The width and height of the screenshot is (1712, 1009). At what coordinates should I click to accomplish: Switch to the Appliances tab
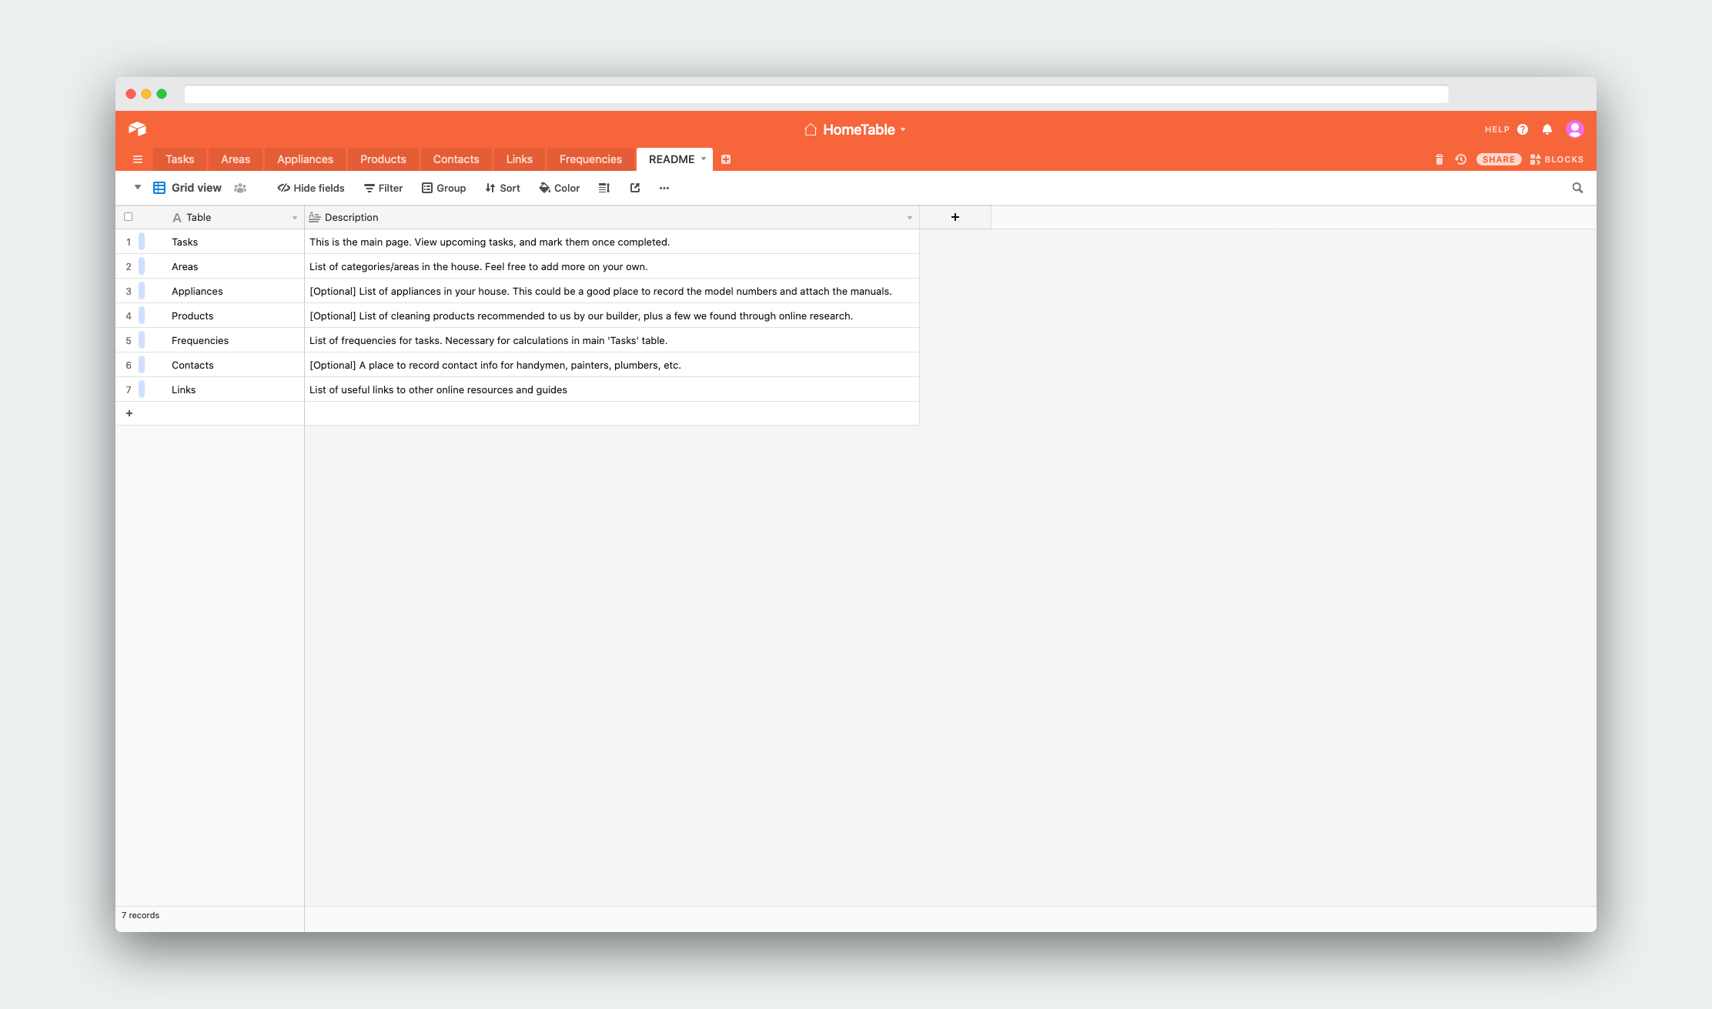(305, 159)
